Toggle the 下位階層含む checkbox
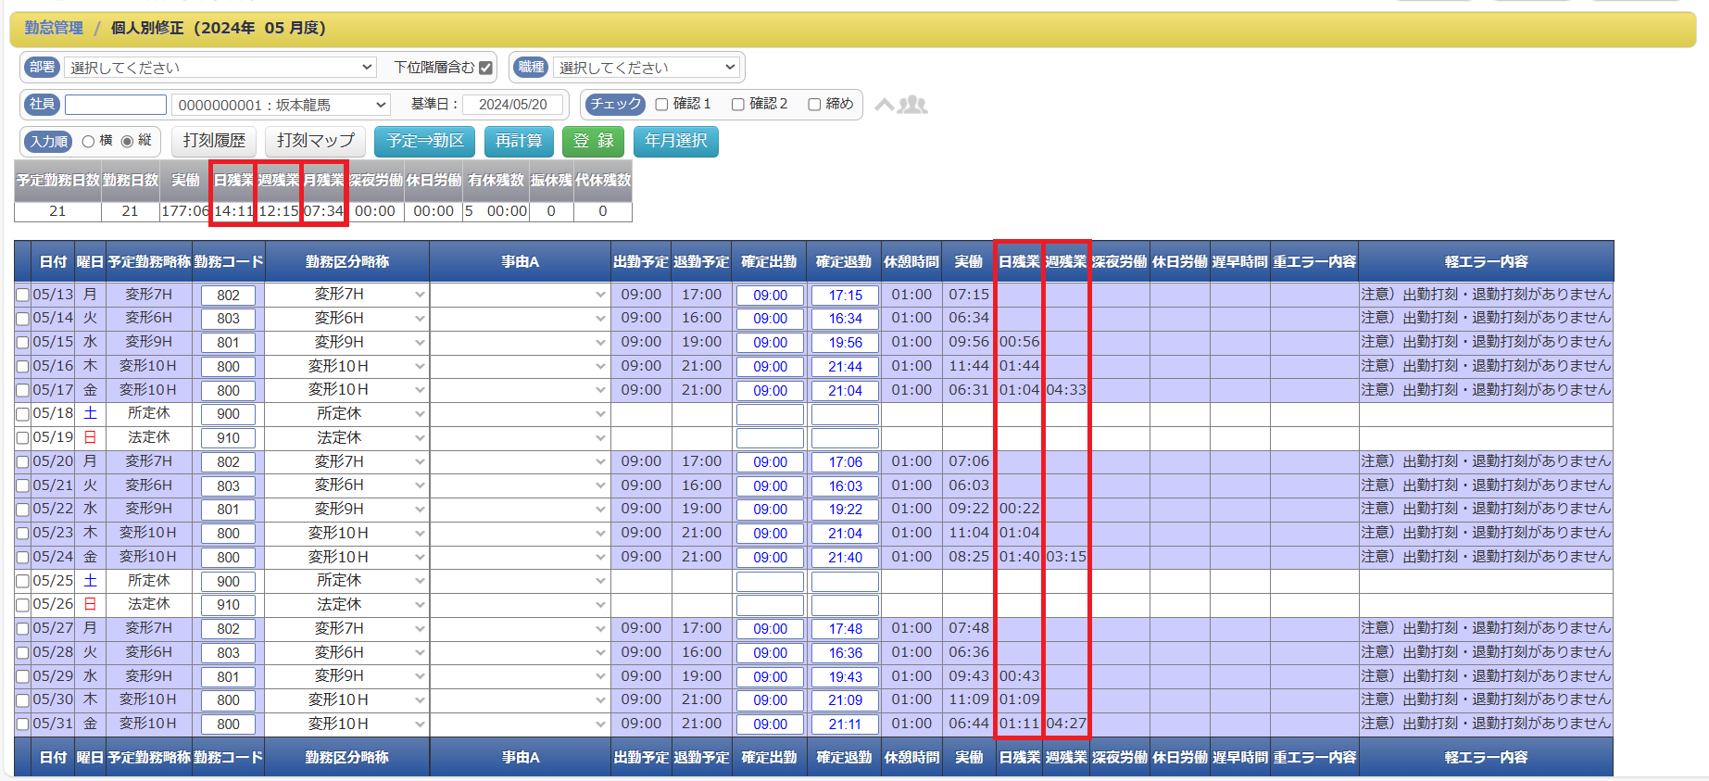This screenshot has height=781, width=1709. (485, 68)
